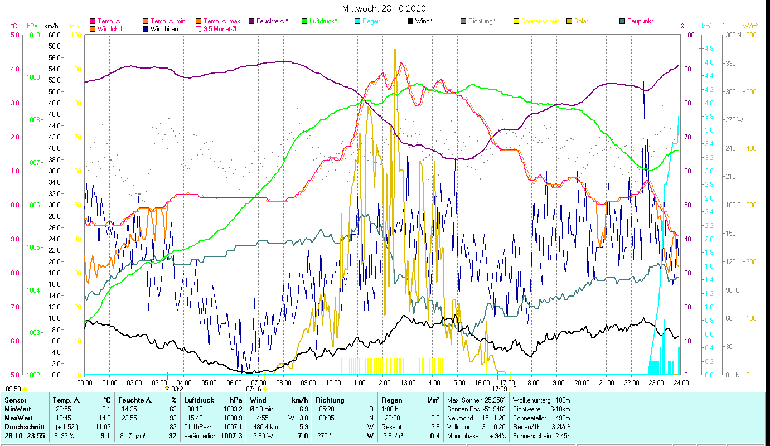
Task: Click the sun icon beside 09:53
Action: [25, 389]
